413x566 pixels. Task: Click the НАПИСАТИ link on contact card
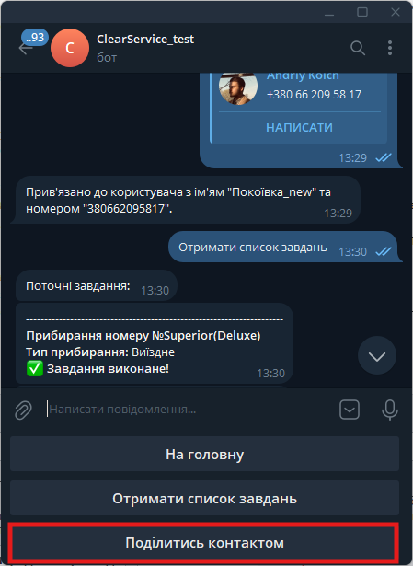pyautogui.click(x=299, y=127)
